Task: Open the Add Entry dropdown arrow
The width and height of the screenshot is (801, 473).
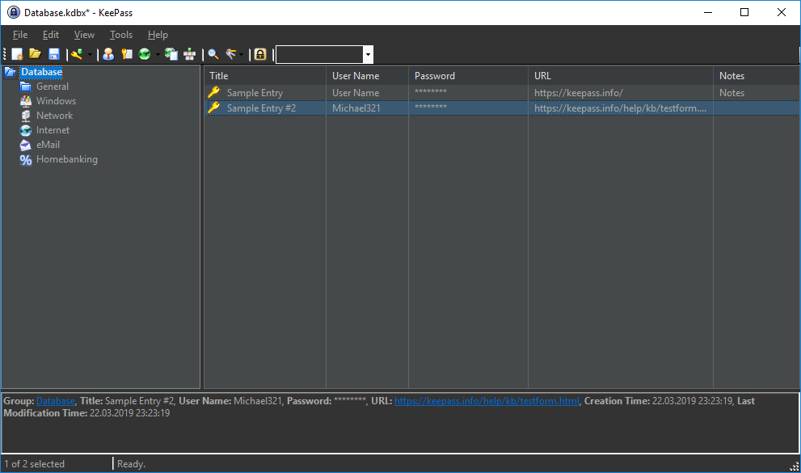Action: point(90,54)
